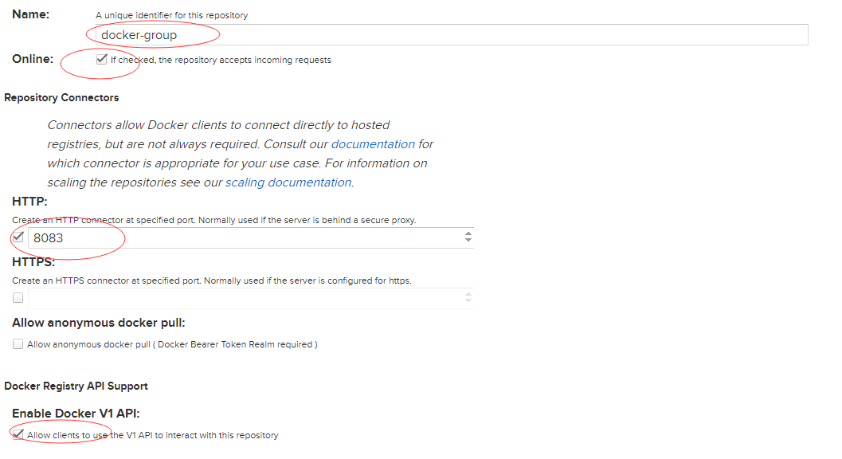The image size is (842, 459).
Task: Click the Name field containing docker-group
Action: pos(452,35)
